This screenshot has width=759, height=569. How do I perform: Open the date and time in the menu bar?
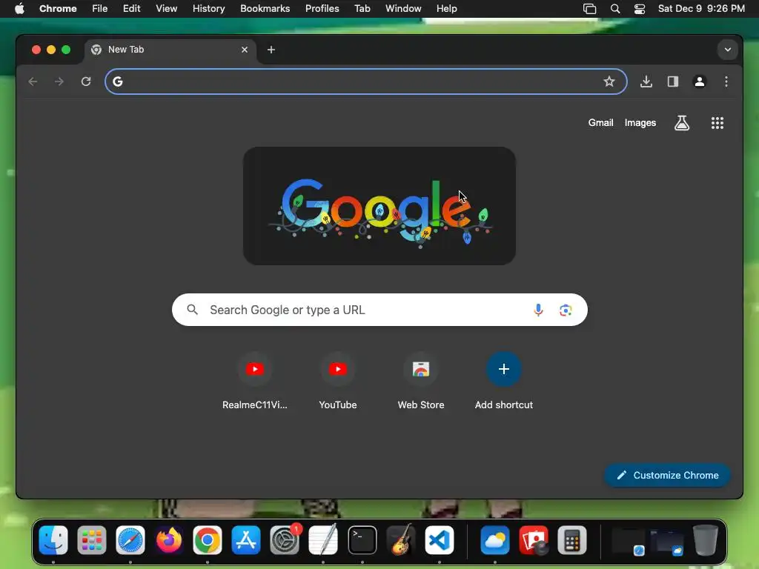701,9
